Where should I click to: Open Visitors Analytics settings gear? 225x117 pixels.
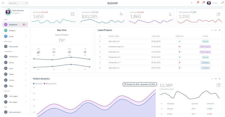tap(216, 79)
